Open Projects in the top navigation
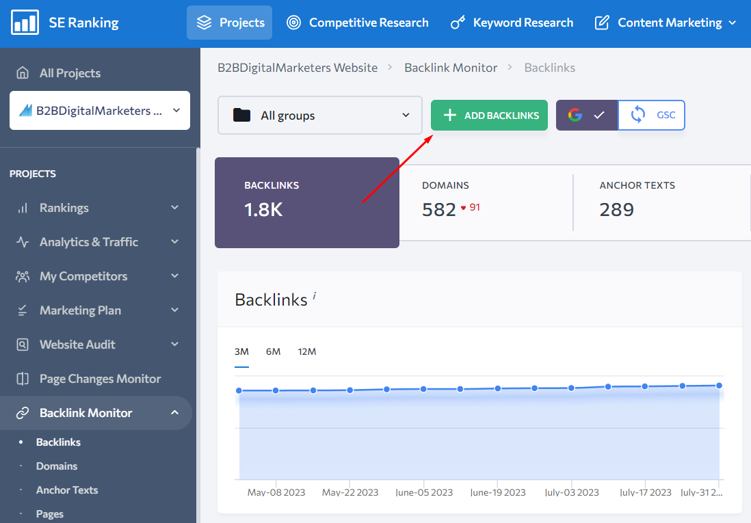The height and width of the screenshot is (523, 751). coord(229,23)
